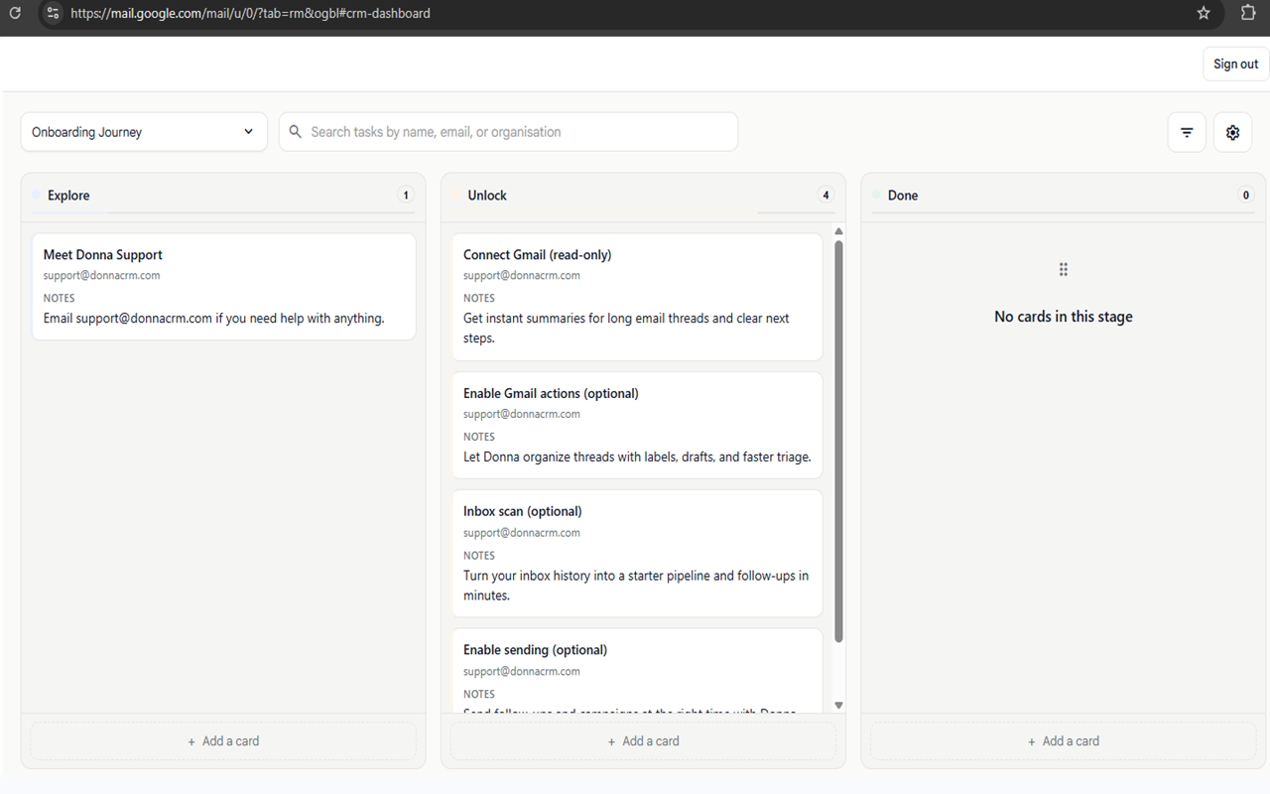Screen dimensions: 1270x794
Task: Open the Inbox scan (optional) card
Action: [x=637, y=553]
